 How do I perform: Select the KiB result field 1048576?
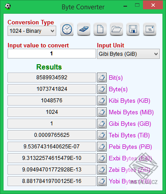52,101
